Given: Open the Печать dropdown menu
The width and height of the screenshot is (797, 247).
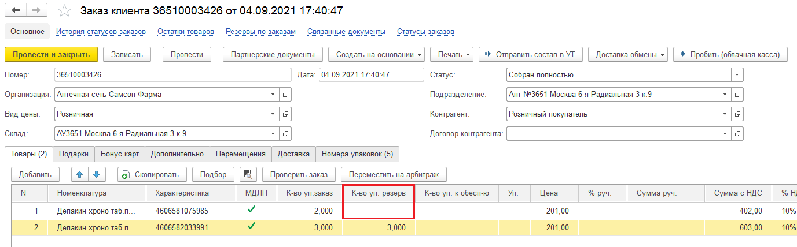Looking at the screenshot, I should 452,54.
